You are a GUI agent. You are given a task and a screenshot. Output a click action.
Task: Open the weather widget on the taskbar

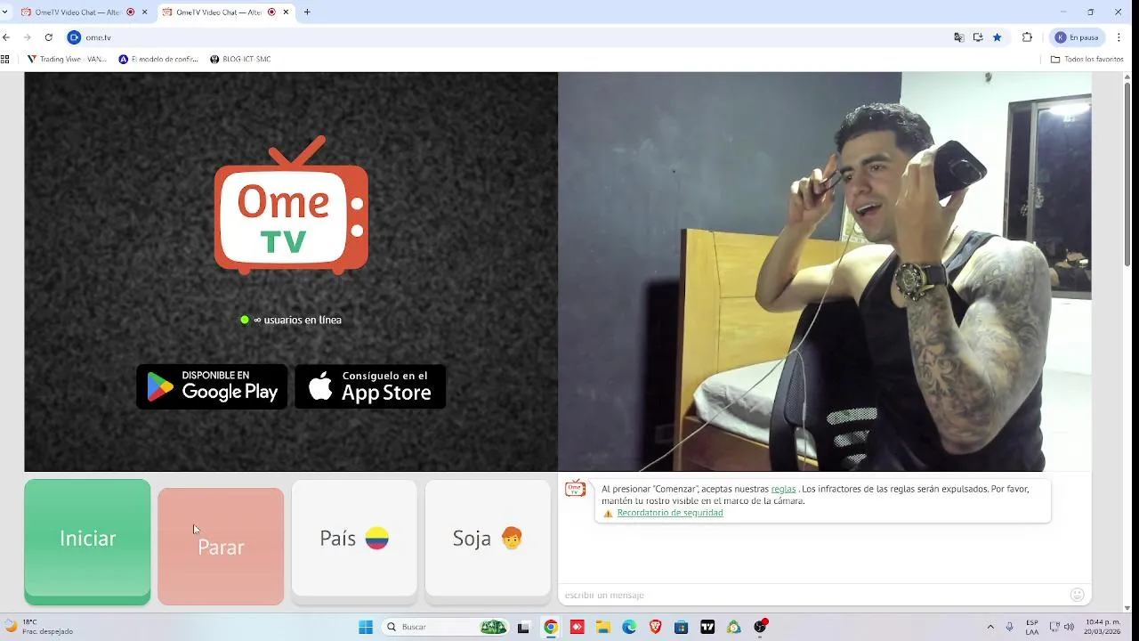pos(39,627)
